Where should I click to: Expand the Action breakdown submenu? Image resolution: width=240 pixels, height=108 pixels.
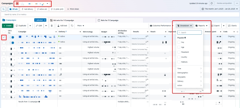click(190, 86)
